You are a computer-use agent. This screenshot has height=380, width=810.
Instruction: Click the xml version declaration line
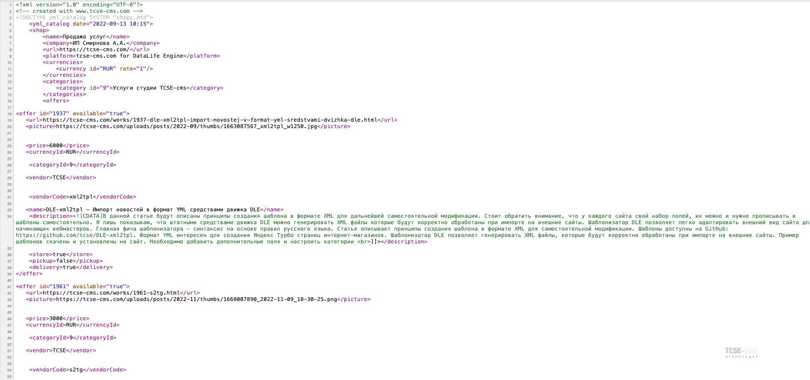tap(80, 5)
